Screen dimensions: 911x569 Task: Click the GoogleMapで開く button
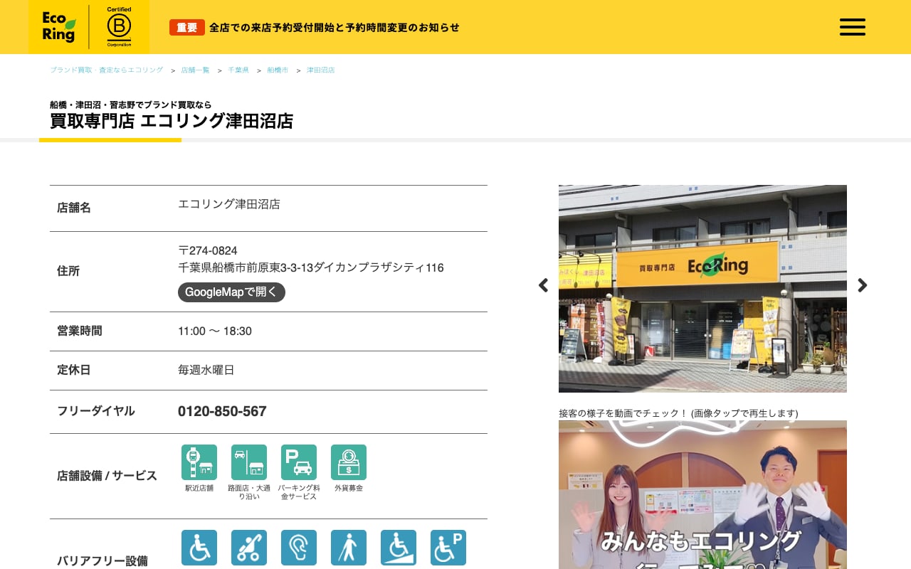coord(231,292)
